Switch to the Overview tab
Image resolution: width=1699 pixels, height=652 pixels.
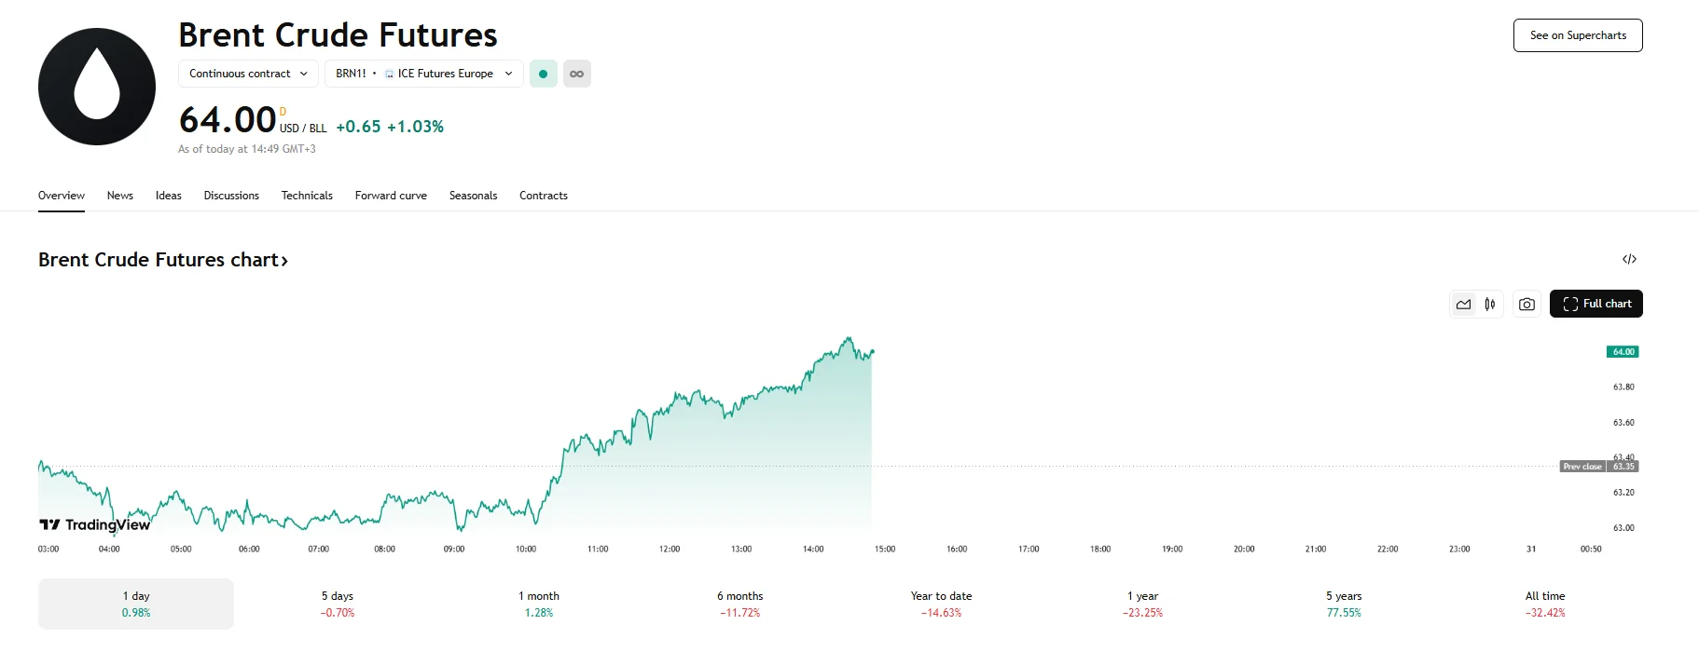[62, 196]
